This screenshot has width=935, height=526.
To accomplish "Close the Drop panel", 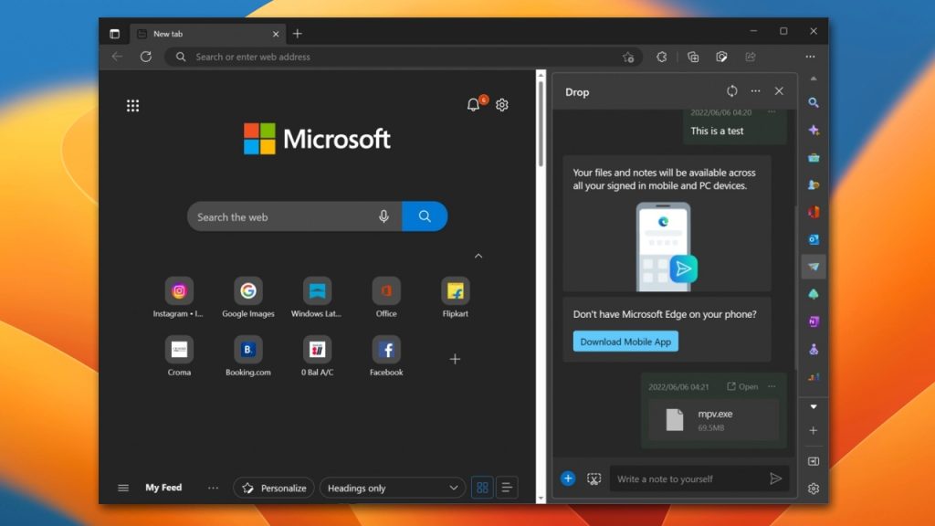I will click(x=779, y=91).
